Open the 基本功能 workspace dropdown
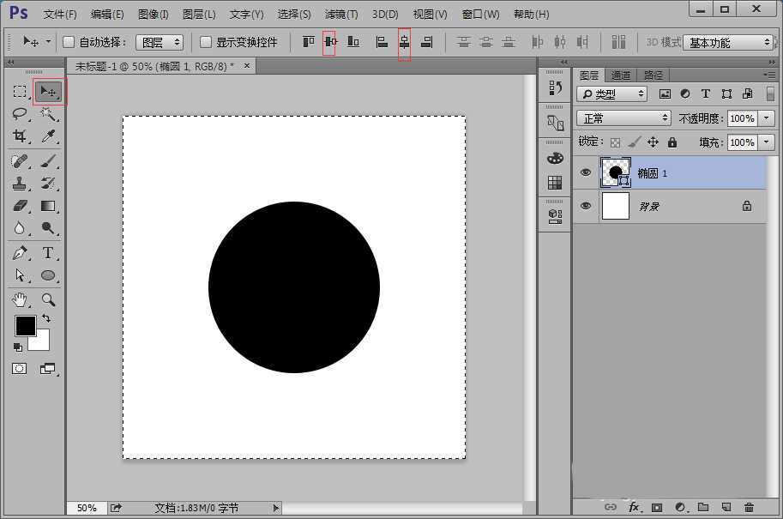 [x=728, y=42]
